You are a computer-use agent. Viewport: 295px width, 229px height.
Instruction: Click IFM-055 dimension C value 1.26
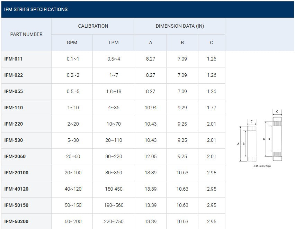click(212, 91)
